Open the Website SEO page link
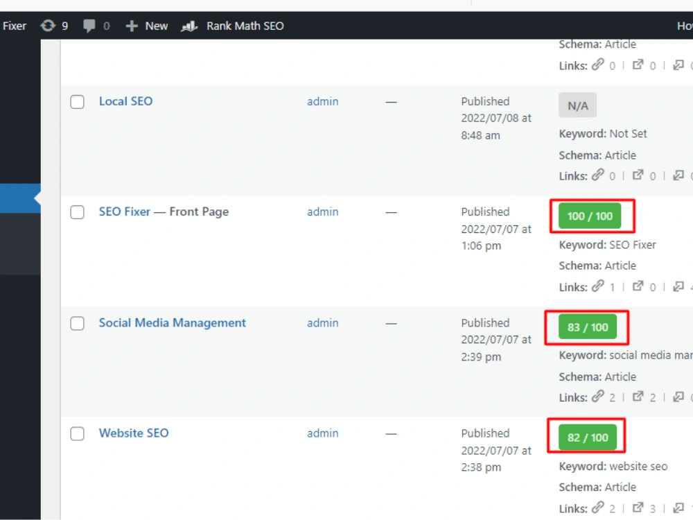The image size is (693, 520). (134, 433)
